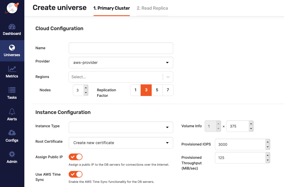Open the Provider dropdown

(x=121, y=63)
